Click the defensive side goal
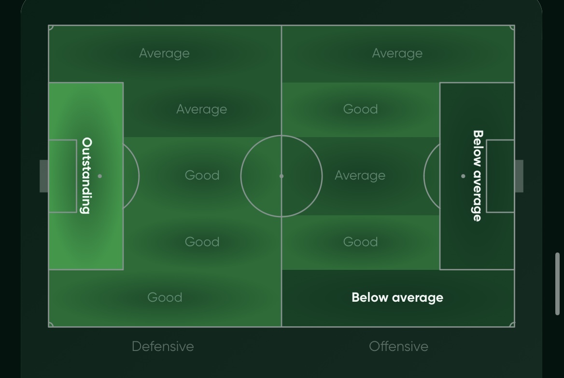The image size is (564, 378). click(44, 176)
